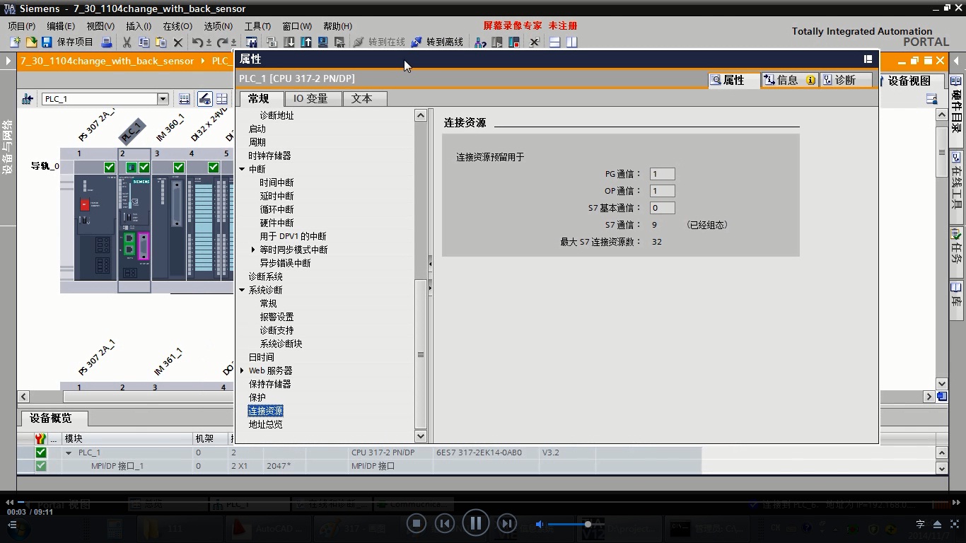Split the editor space horizontally
Screen dimensions: 966x543
[x=555, y=42]
